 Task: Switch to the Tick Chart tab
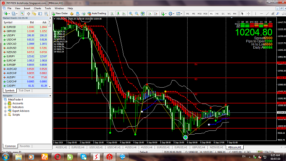pos(24,91)
